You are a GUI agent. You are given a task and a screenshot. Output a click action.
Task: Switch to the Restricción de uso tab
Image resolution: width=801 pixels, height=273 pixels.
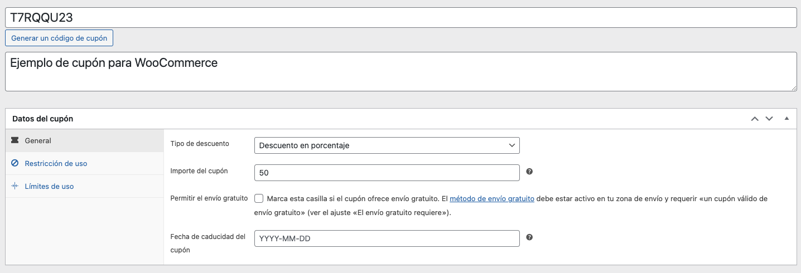pyautogui.click(x=56, y=164)
